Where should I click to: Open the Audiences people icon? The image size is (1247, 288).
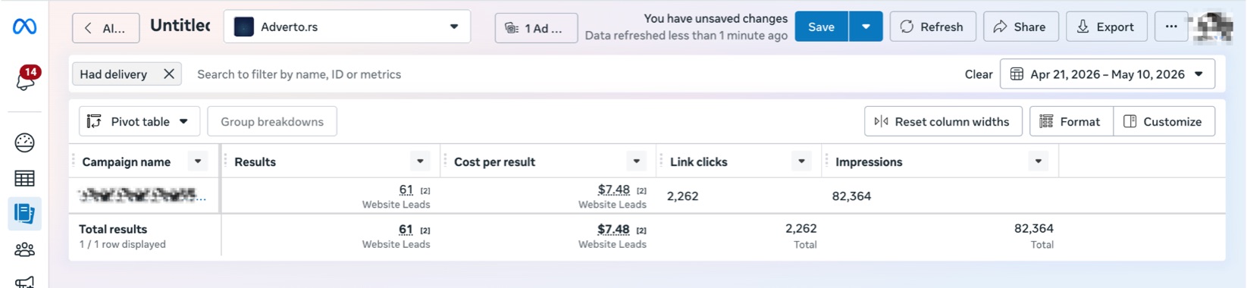24,249
